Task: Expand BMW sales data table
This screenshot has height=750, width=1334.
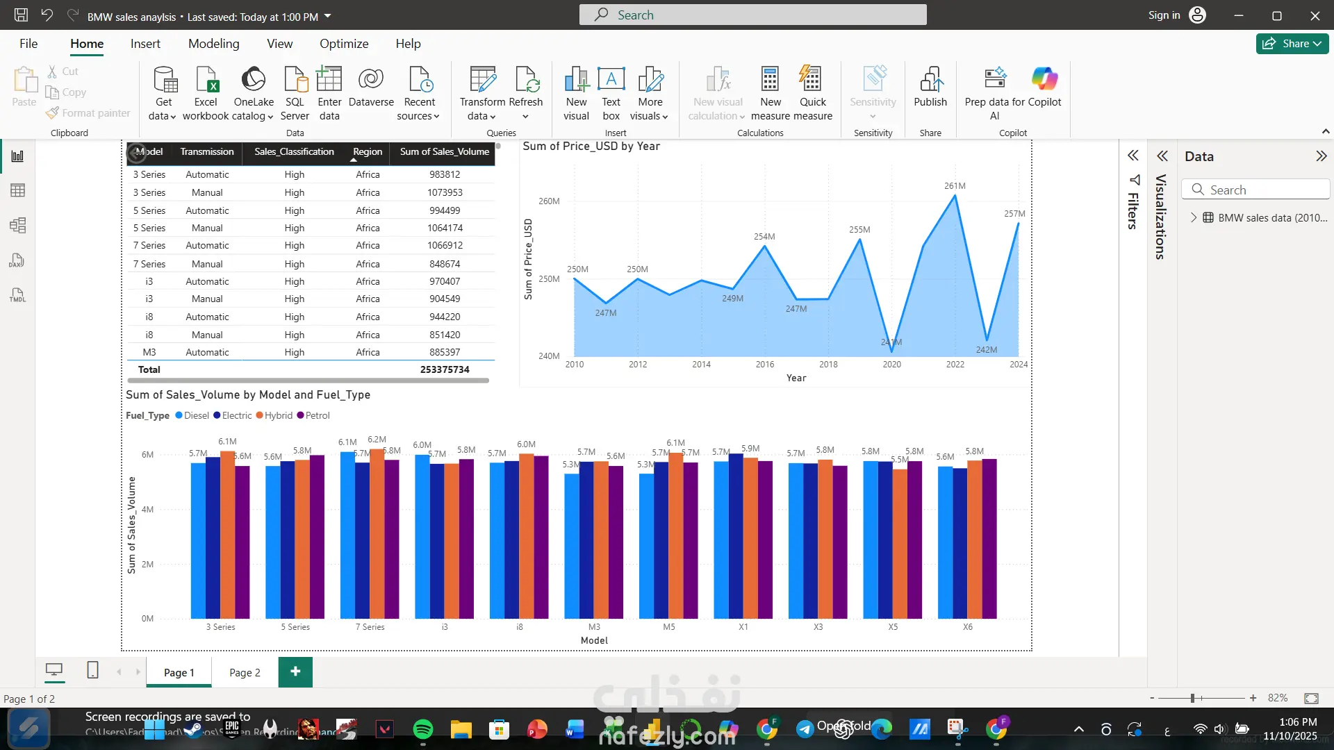Action: [x=1194, y=217]
